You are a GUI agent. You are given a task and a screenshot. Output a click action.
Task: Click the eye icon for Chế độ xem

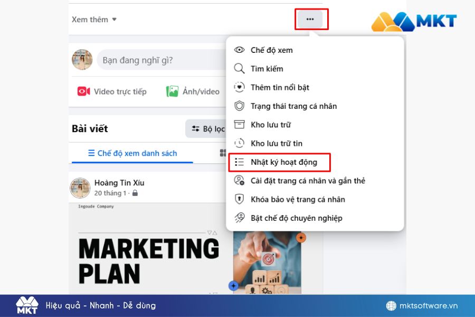pyautogui.click(x=240, y=50)
